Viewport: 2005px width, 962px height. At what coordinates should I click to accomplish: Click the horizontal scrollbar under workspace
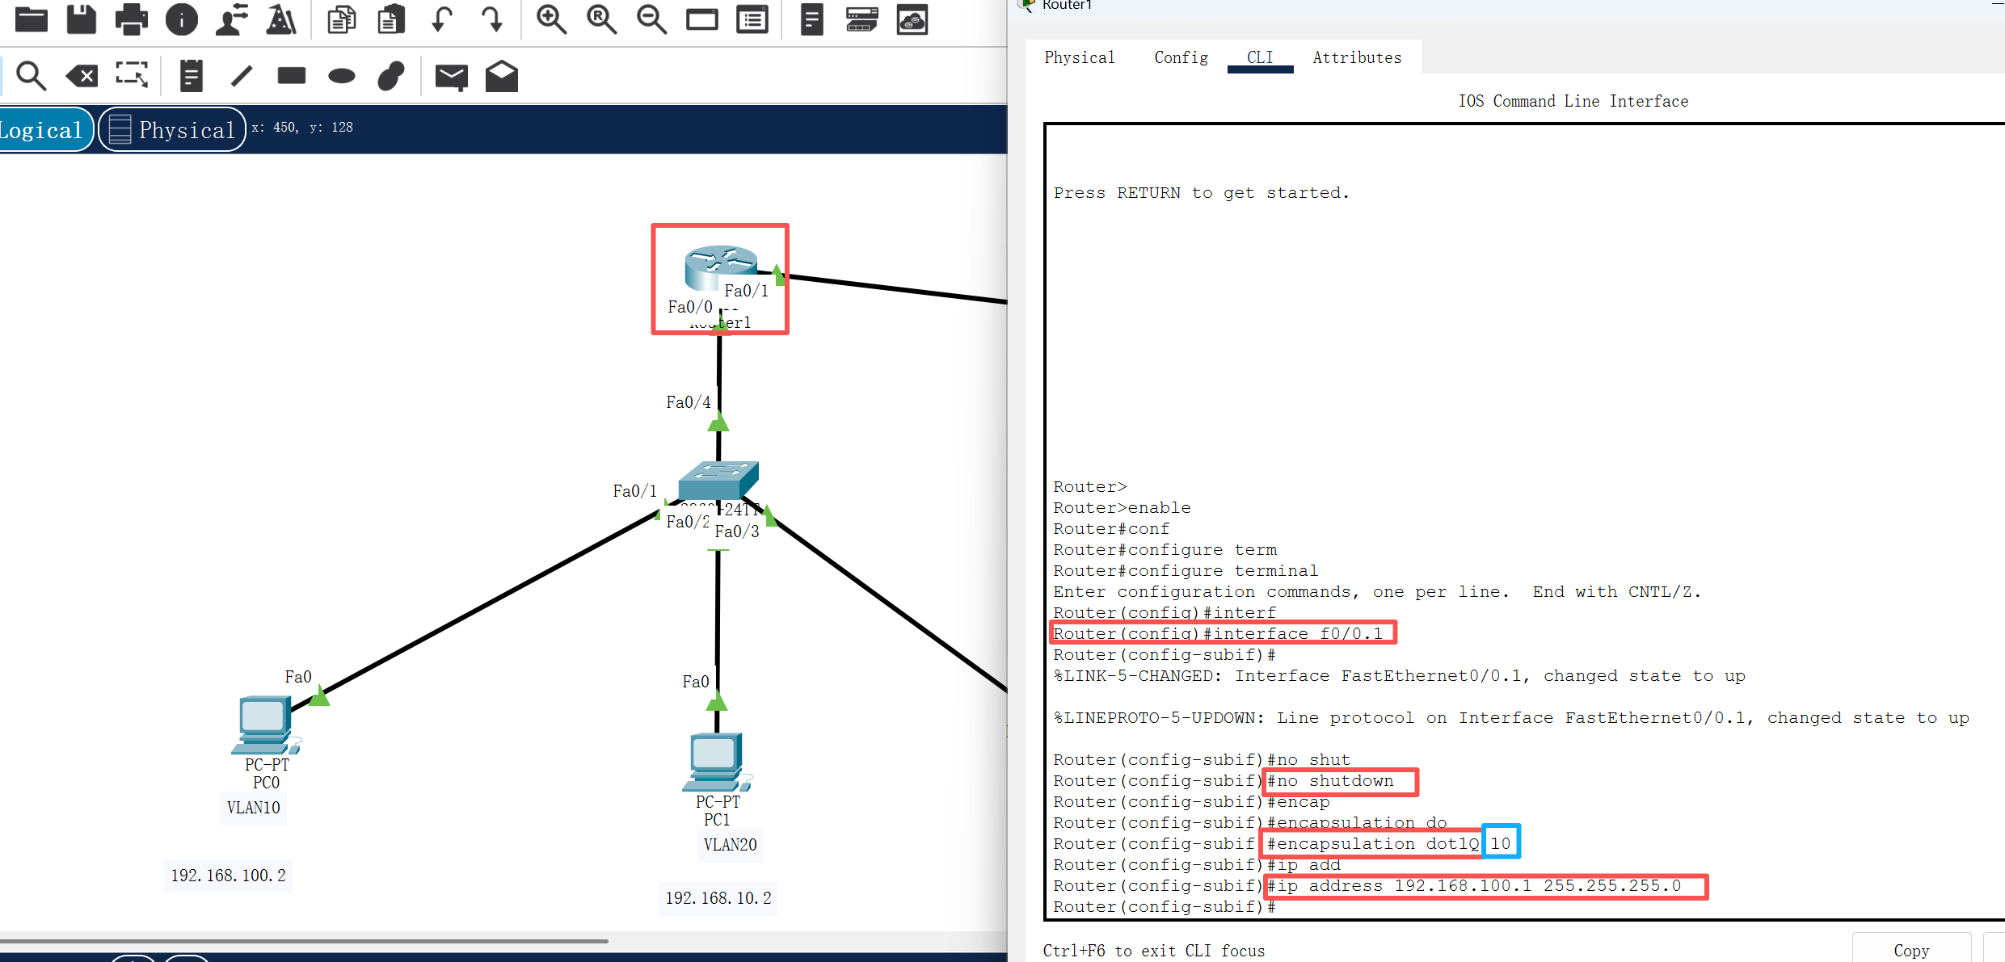tap(304, 941)
